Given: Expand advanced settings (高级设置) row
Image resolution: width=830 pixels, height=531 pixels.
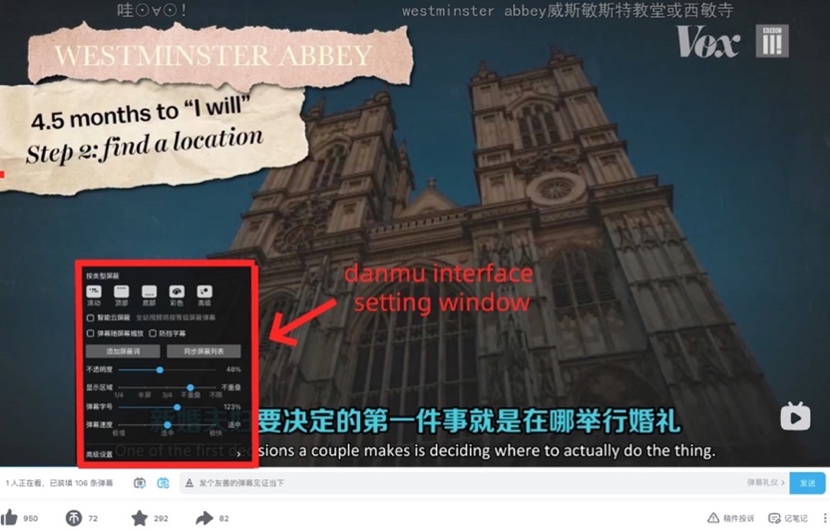Looking at the screenshot, I should [x=165, y=454].
